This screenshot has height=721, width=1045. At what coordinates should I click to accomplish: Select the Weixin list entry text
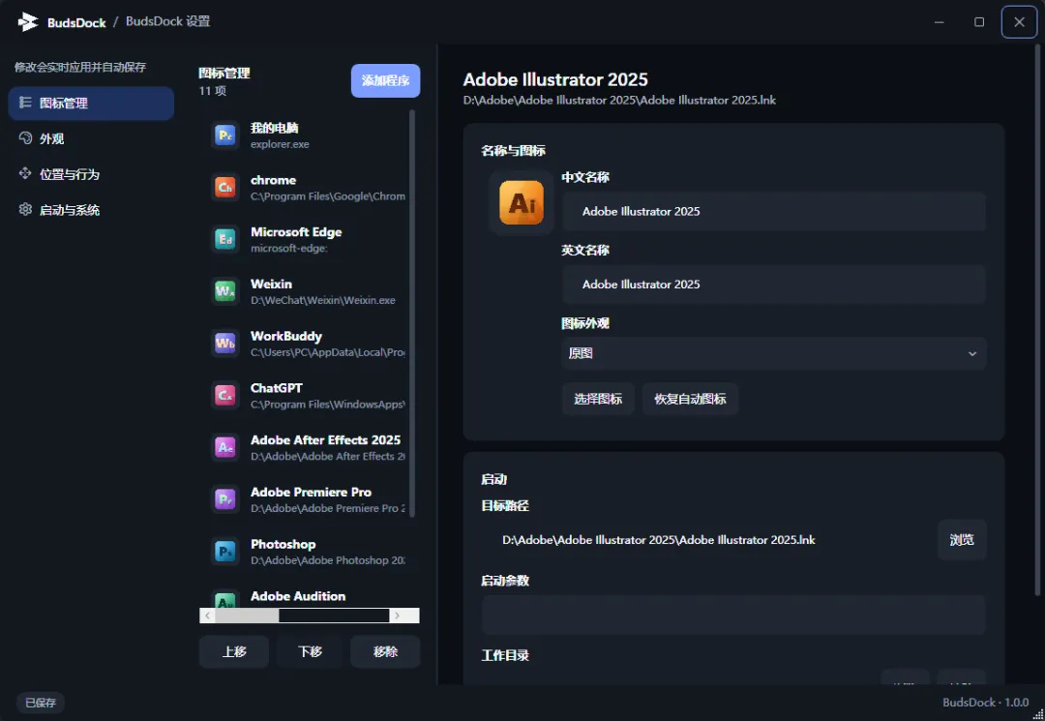coord(271,284)
